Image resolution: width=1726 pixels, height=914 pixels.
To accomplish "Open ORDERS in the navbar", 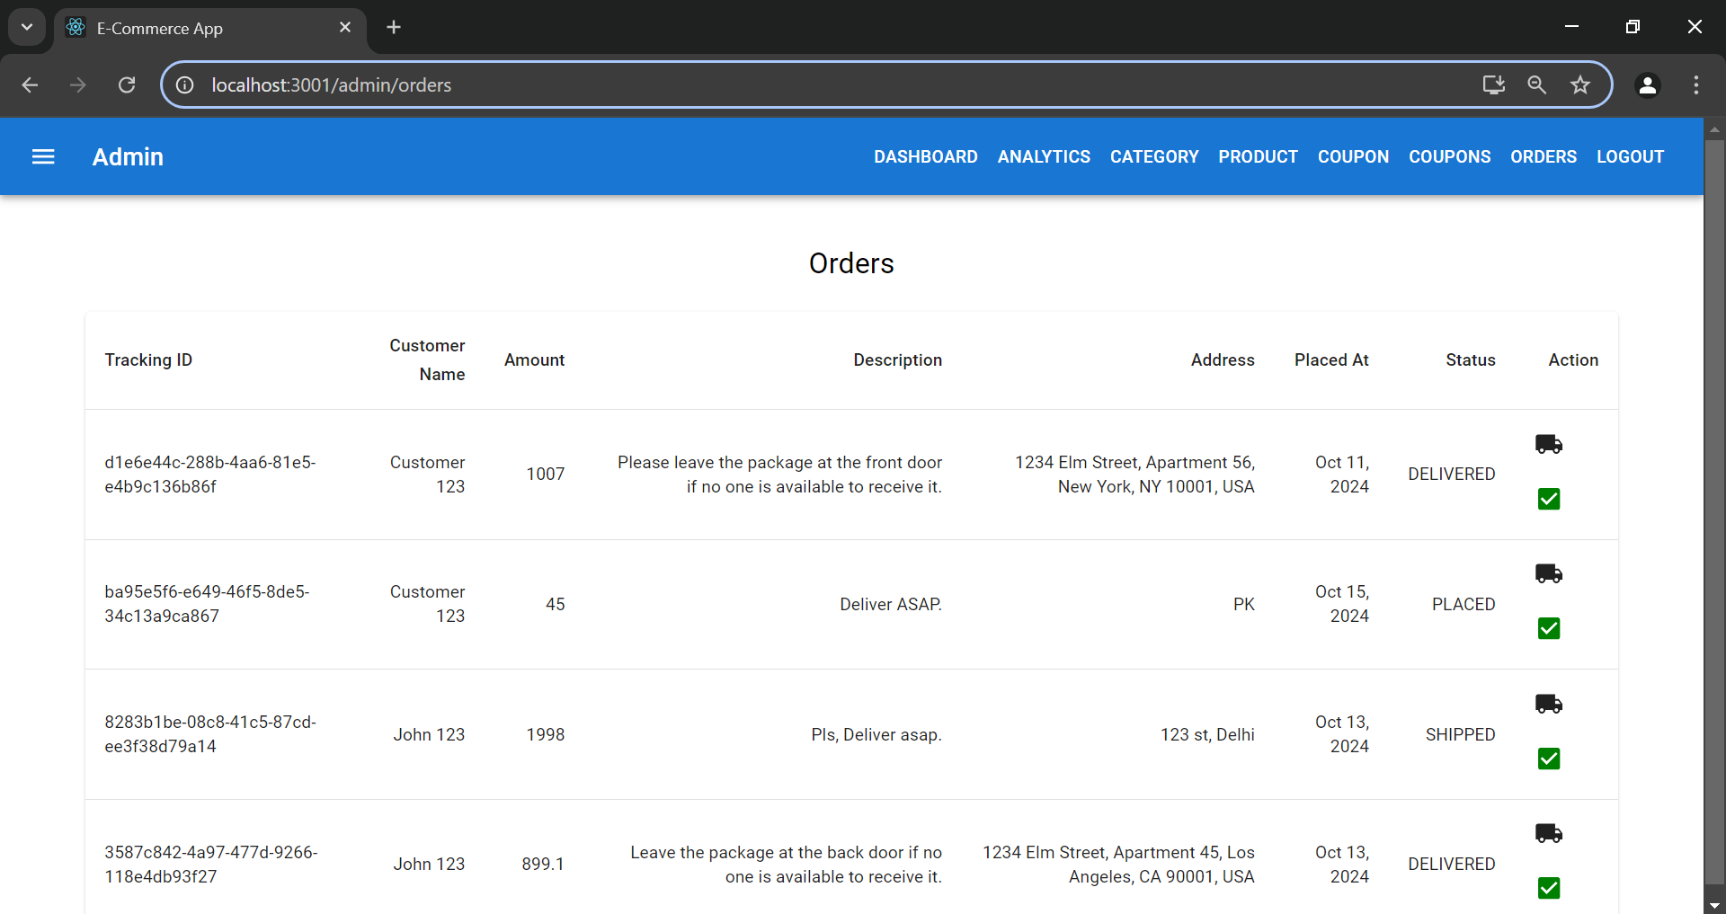I will point(1543,156).
